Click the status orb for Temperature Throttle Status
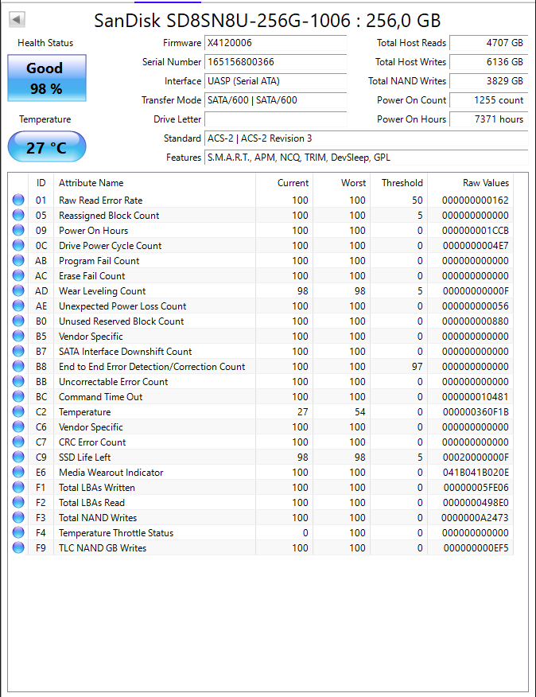The height and width of the screenshot is (697, 536). click(x=18, y=532)
